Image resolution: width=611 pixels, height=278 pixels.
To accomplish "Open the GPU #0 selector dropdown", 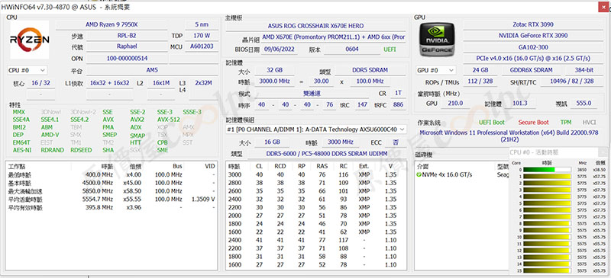I will (x=435, y=70).
